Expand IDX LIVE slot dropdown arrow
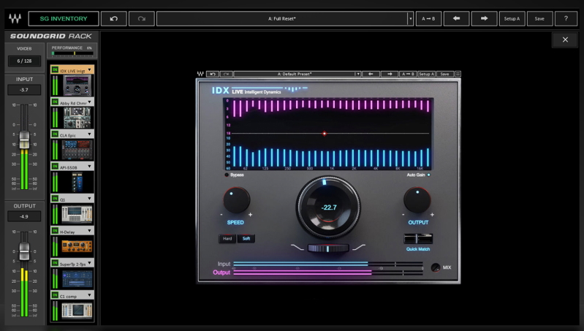Viewport: 584px width, 331px height. click(x=89, y=69)
